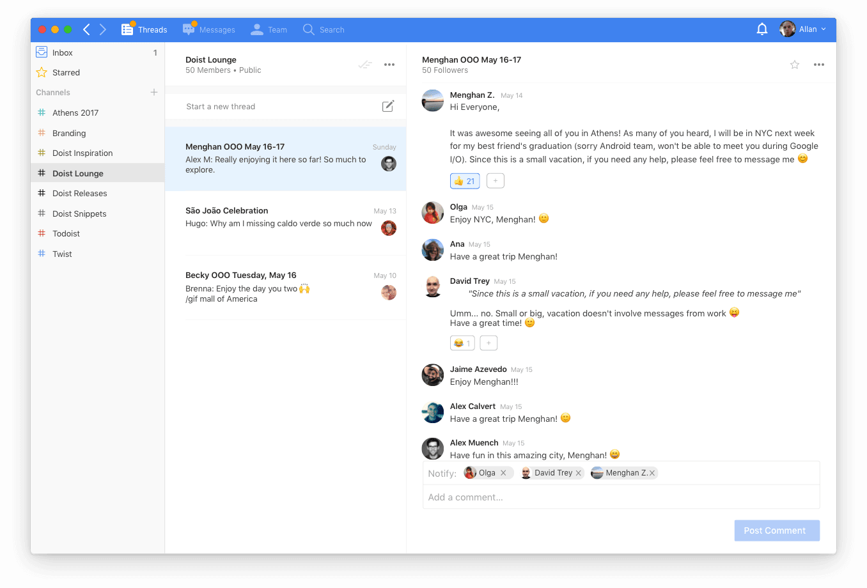Screen dimensions: 867x588
Task: Click the Menghan Z. author name
Action: [x=473, y=95]
